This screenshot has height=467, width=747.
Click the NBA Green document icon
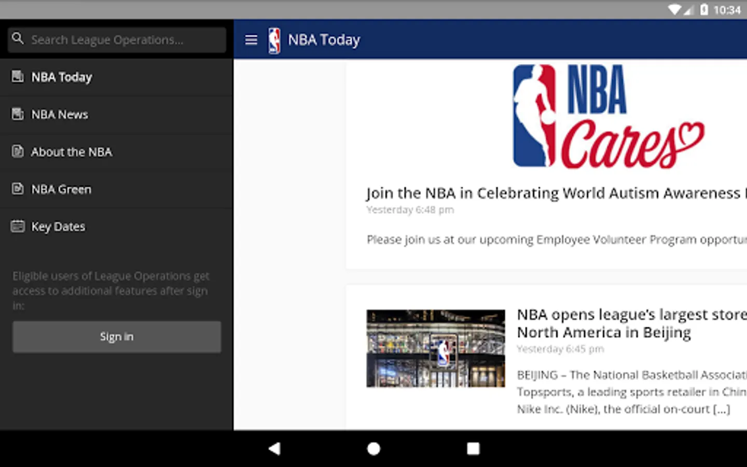[x=18, y=189]
